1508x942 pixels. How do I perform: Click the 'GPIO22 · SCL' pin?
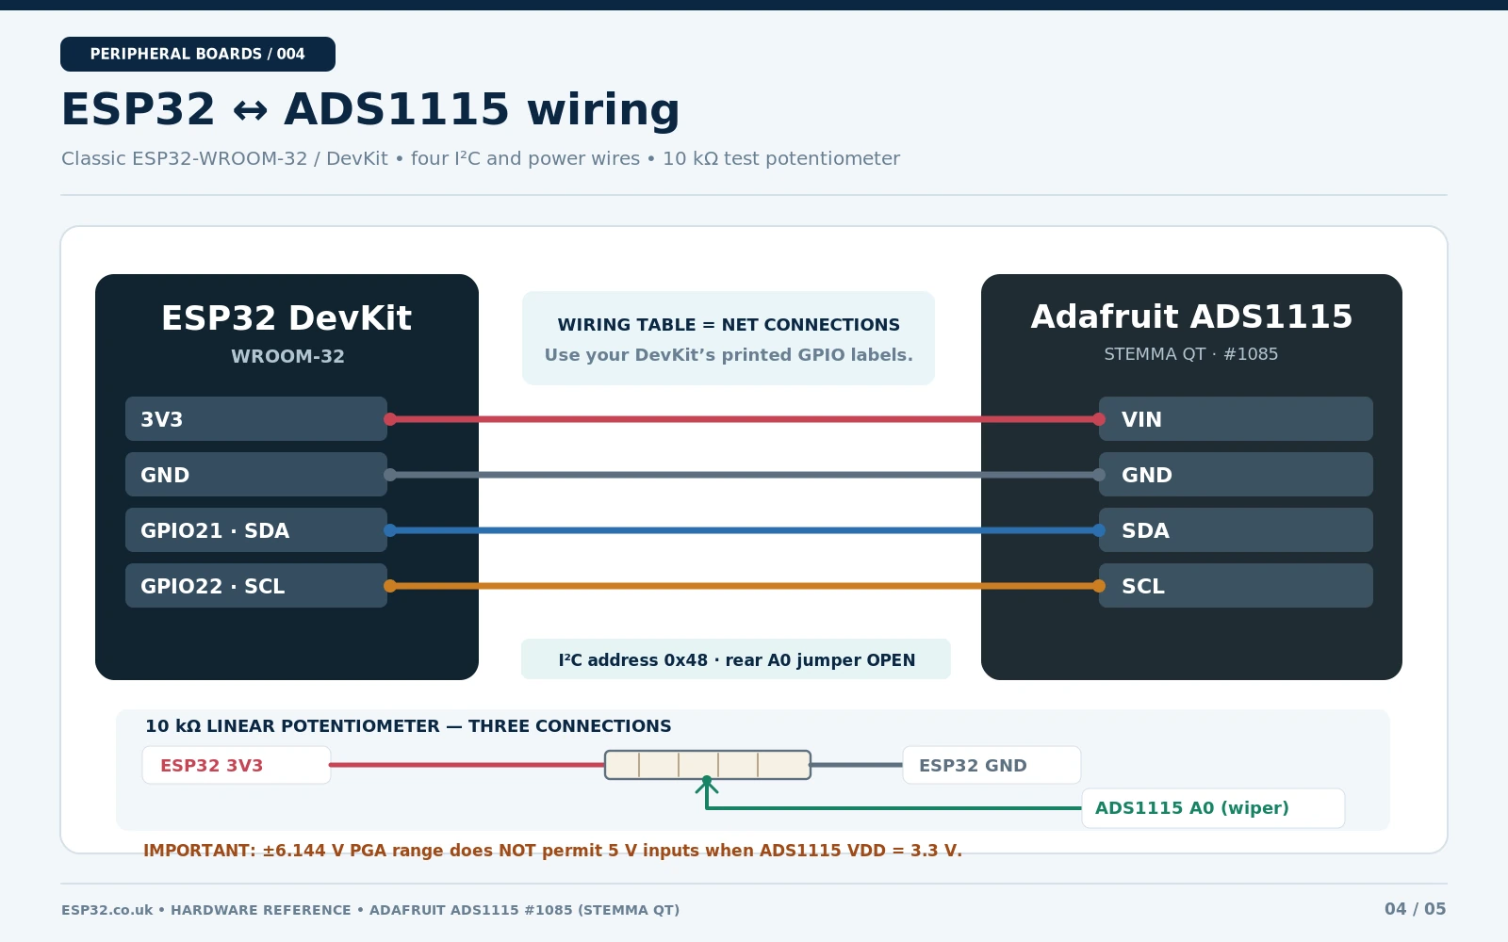click(256, 586)
